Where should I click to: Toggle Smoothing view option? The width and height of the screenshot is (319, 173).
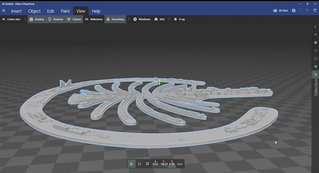pos(115,19)
